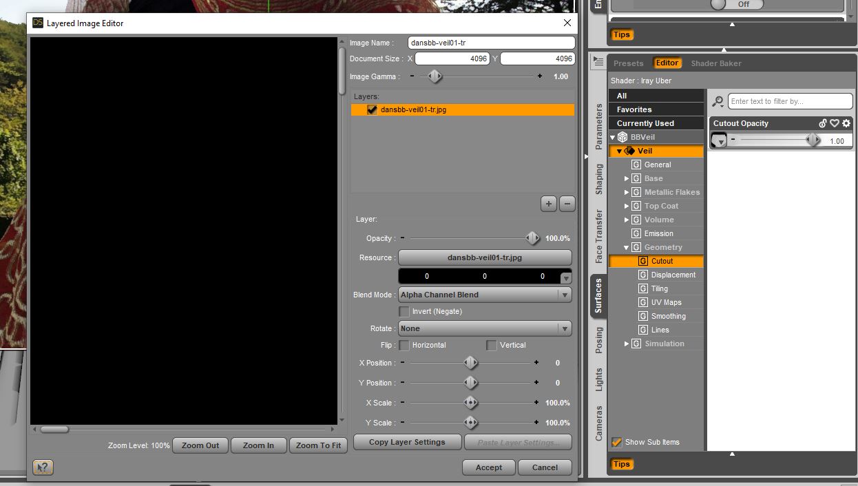Click the Displacement group G icon
The image size is (858, 486).
pos(643,275)
